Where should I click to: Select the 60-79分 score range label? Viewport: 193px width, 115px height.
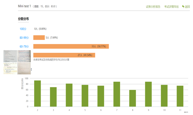(x=24, y=46)
